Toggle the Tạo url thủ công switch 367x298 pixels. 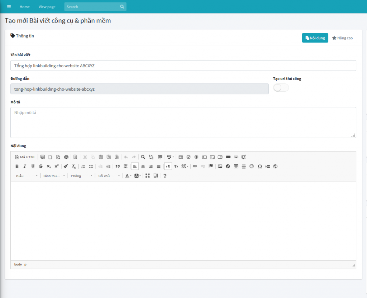281,88
